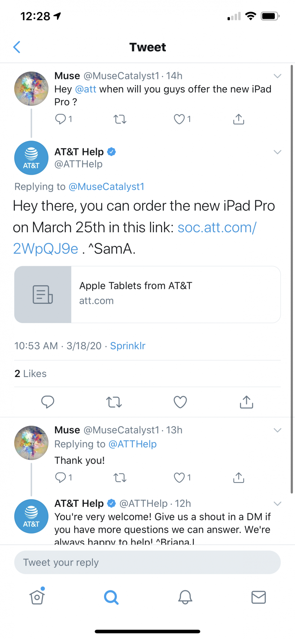Open options chevron on Muse's first tweet
This screenshot has width=295, height=639.
coord(277,76)
